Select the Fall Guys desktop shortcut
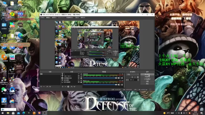This screenshot has height=115, width=205. pyautogui.click(x=12, y=58)
